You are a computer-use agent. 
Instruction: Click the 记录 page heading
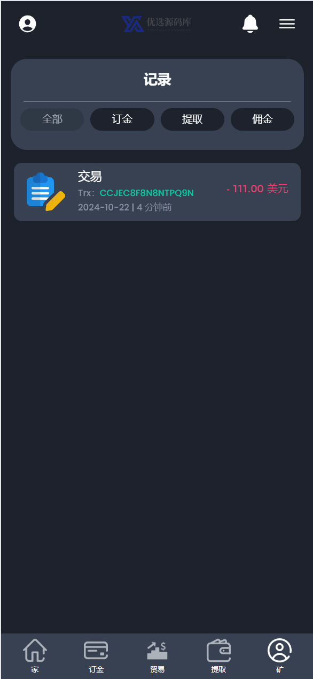pos(157,80)
